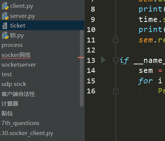Click line number 15 in the gutter
This screenshot has width=165, height=141.
[x=91, y=81]
